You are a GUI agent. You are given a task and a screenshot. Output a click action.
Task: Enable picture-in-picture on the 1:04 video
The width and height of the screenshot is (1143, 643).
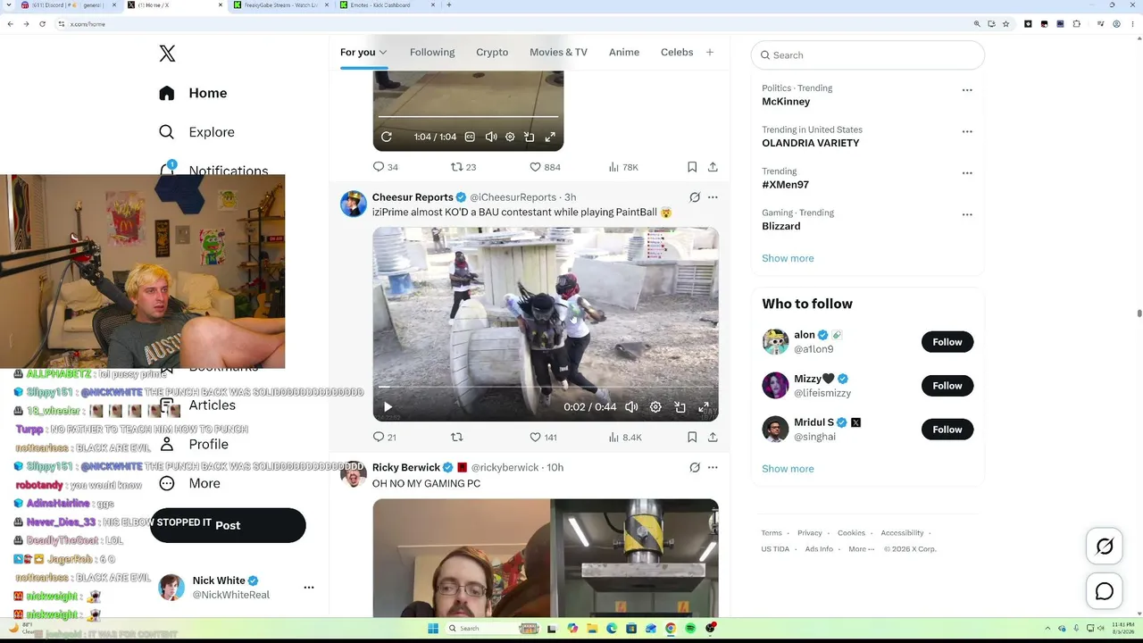click(x=530, y=137)
